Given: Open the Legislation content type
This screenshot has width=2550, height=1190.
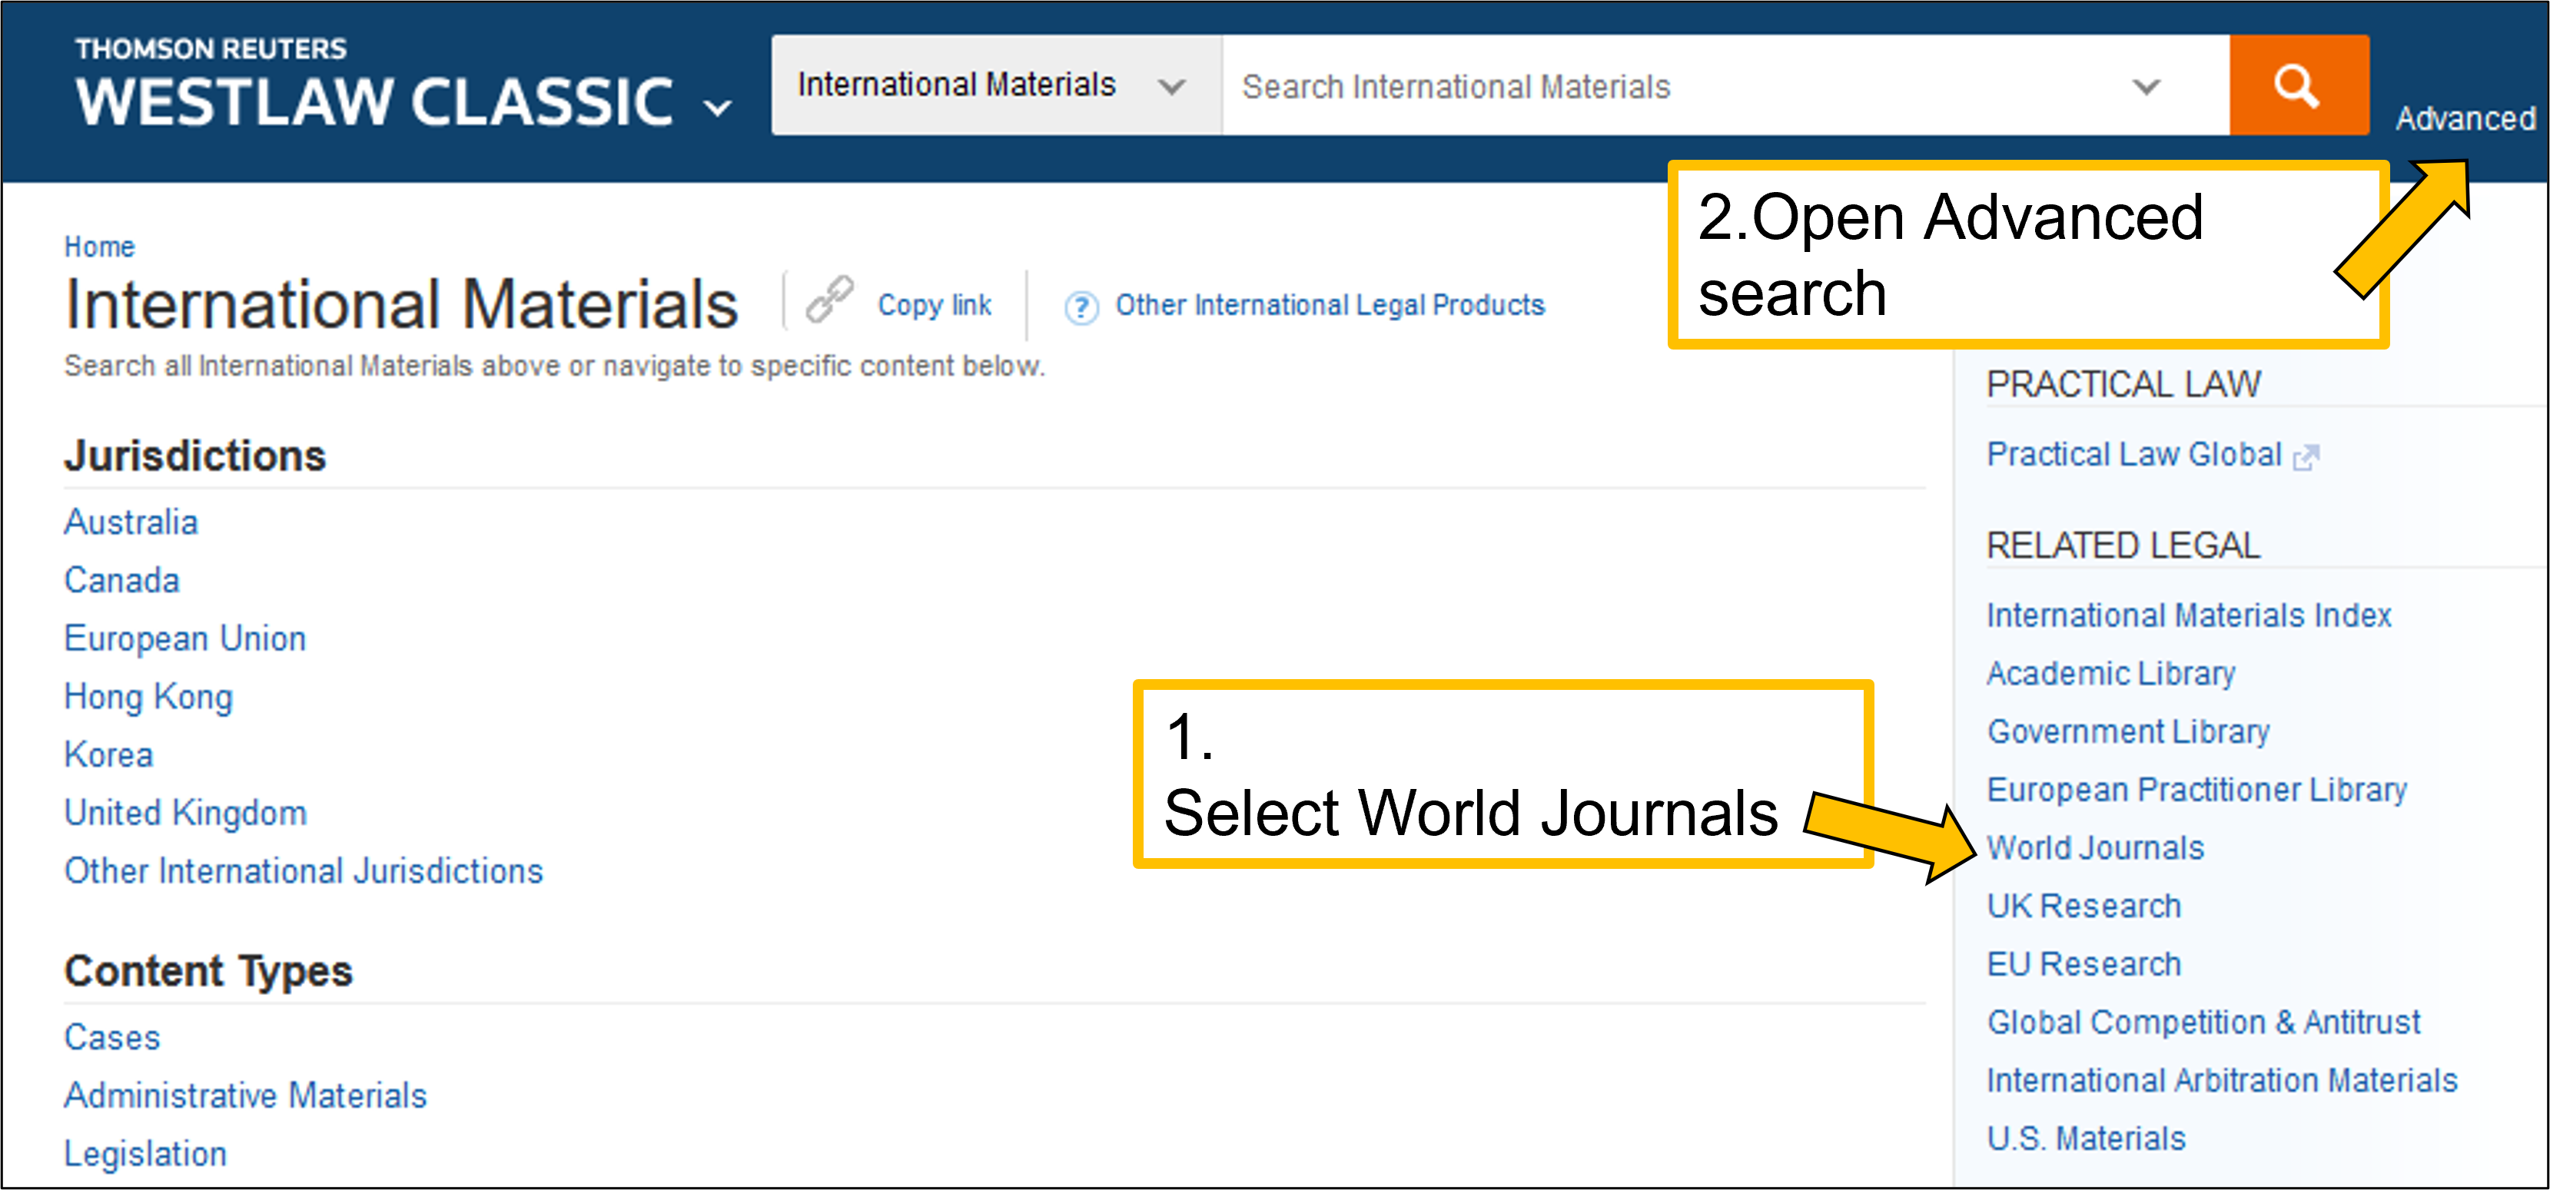Looking at the screenshot, I should (145, 1153).
